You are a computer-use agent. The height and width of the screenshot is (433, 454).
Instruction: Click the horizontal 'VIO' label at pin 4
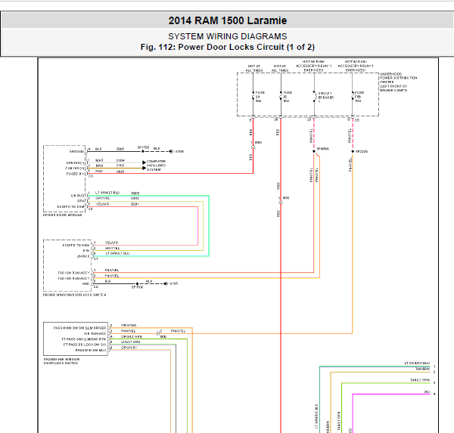pos(427,391)
